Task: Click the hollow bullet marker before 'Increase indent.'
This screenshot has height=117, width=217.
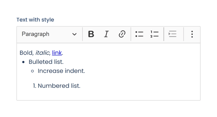Action: point(32,71)
